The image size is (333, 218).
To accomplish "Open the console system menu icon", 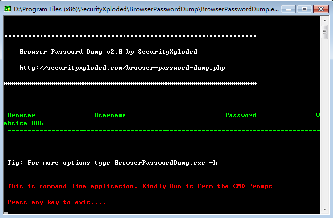I will tap(7, 9).
